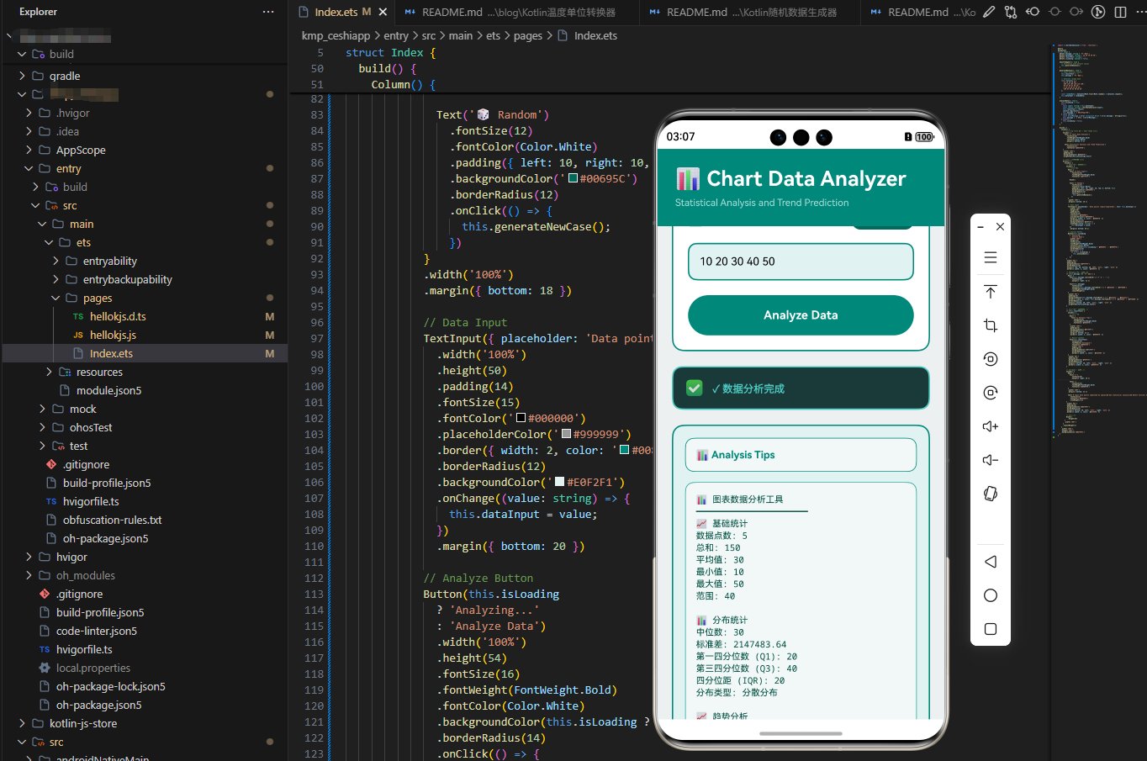Click the pages breadcrumb segment
This screenshot has height=761, width=1147.
[x=528, y=35]
